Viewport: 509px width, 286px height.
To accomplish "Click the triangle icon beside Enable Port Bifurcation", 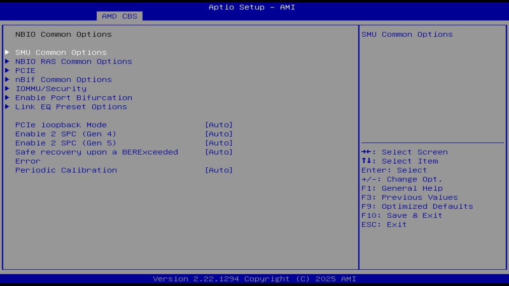I will click(7, 97).
